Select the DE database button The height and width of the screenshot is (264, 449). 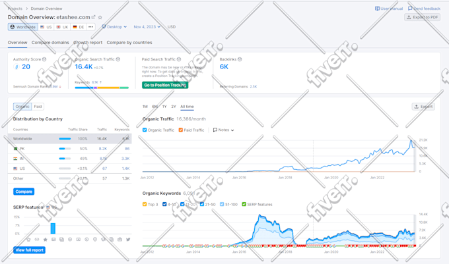pos(79,27)
